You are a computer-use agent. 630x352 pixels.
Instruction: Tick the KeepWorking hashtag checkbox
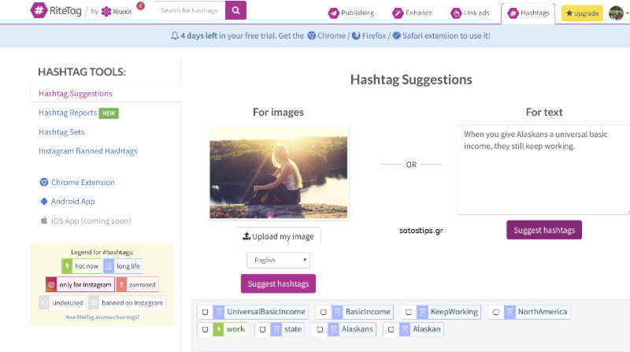408,312
